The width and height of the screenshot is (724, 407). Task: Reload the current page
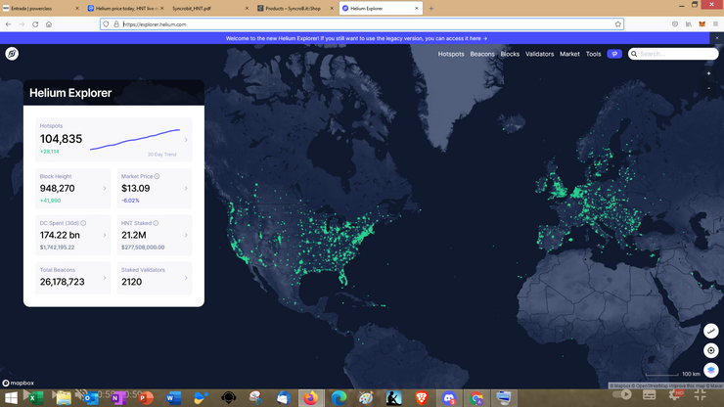(35, 24)
